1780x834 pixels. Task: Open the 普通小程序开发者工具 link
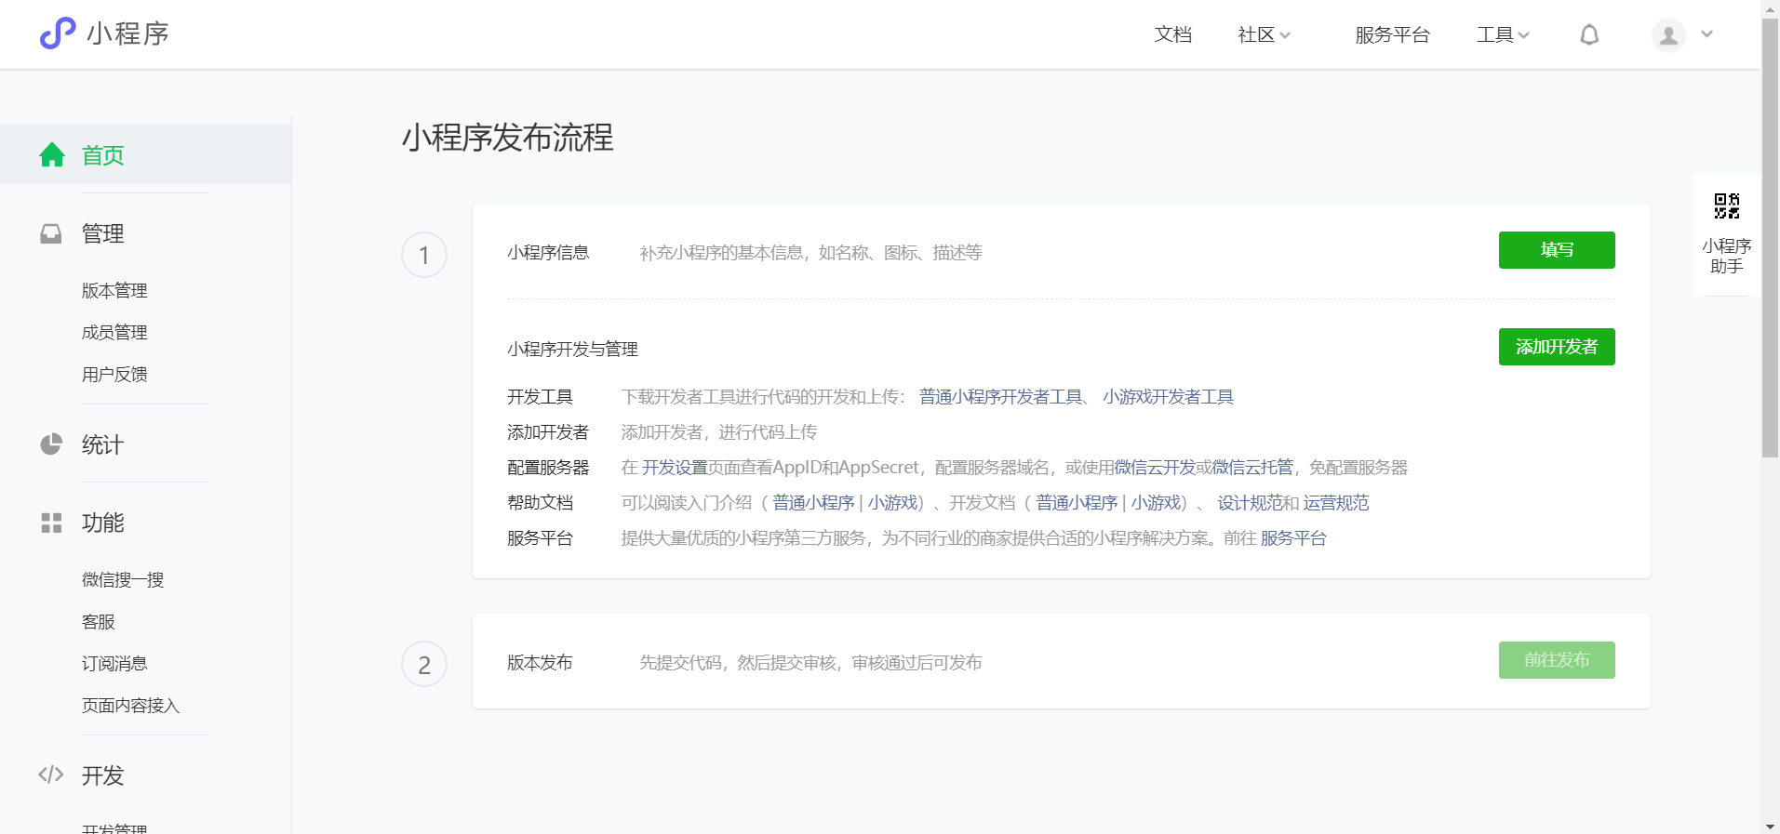coord(1001,397)
